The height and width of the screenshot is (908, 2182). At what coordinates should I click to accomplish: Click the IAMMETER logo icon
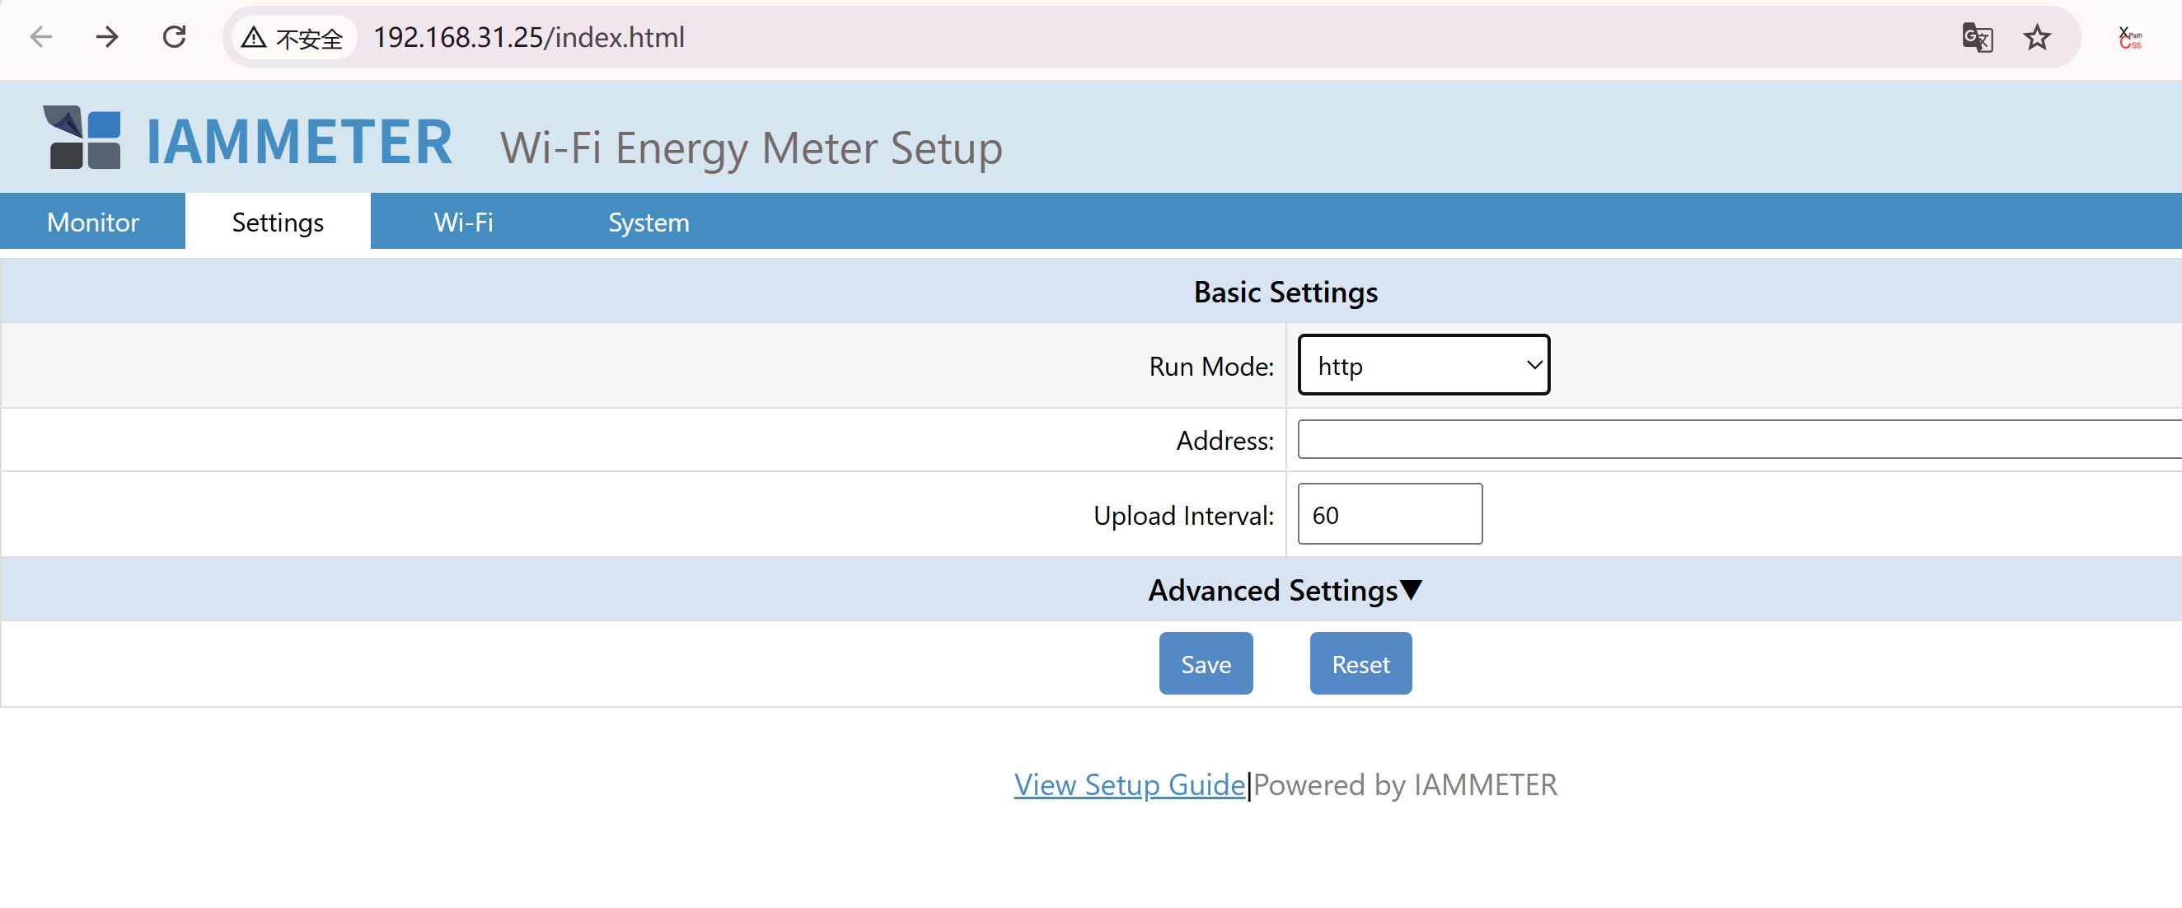pos(82,138)
